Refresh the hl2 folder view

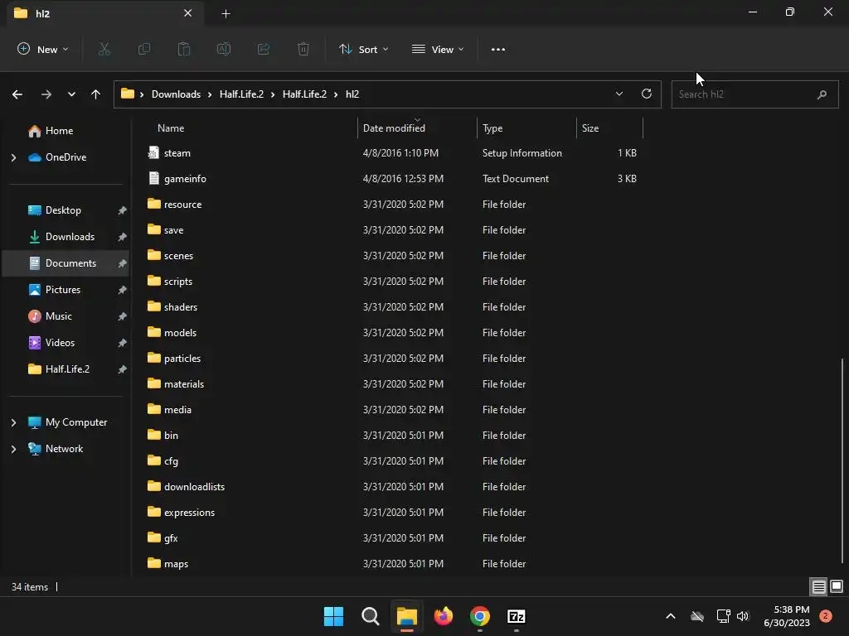(x=647, y=94)
